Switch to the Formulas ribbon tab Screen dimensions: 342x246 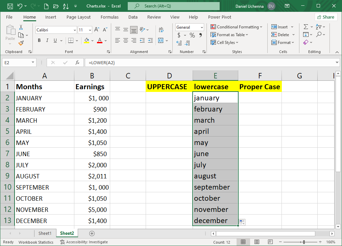109,17
